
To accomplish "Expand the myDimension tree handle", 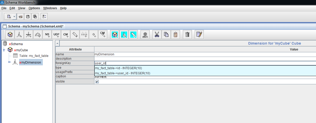I will (x=10, y=62).
